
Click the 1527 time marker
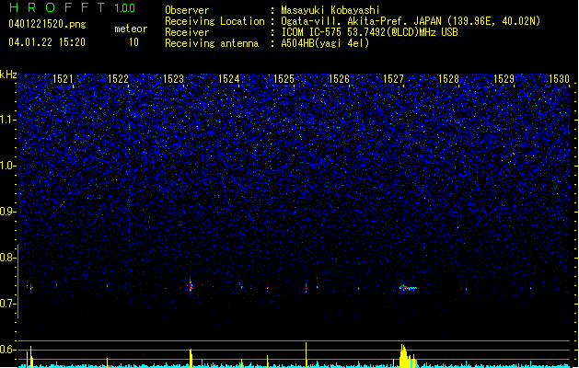click(393, 79)
